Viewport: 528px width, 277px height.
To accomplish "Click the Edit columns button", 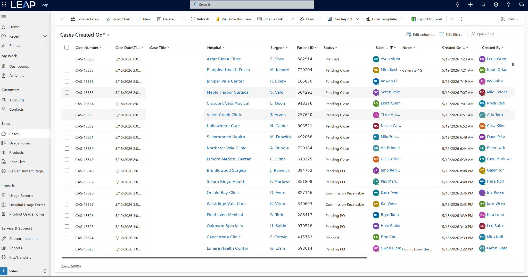I will (420, 35).
